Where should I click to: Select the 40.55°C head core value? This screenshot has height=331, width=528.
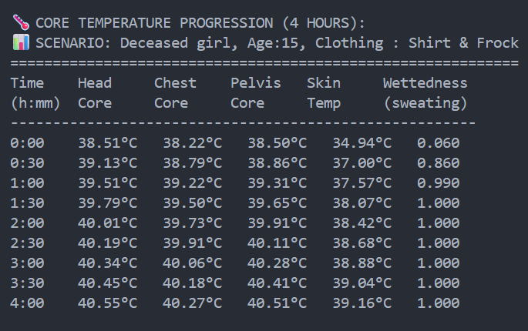[x=107, y=303]
